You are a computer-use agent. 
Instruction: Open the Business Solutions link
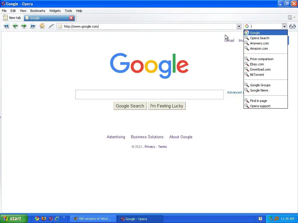click(147, 137)
